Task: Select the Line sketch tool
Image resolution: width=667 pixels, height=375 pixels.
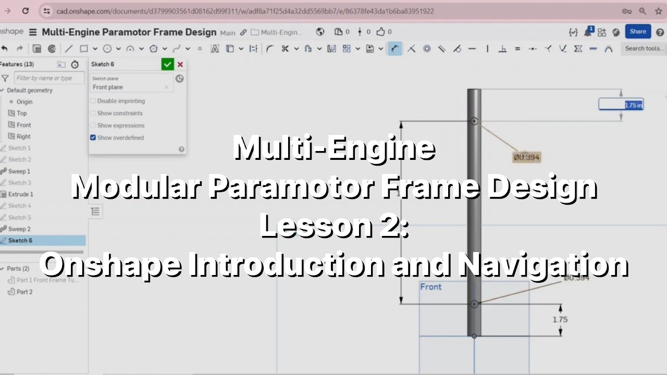Action: tap(68, 48)
